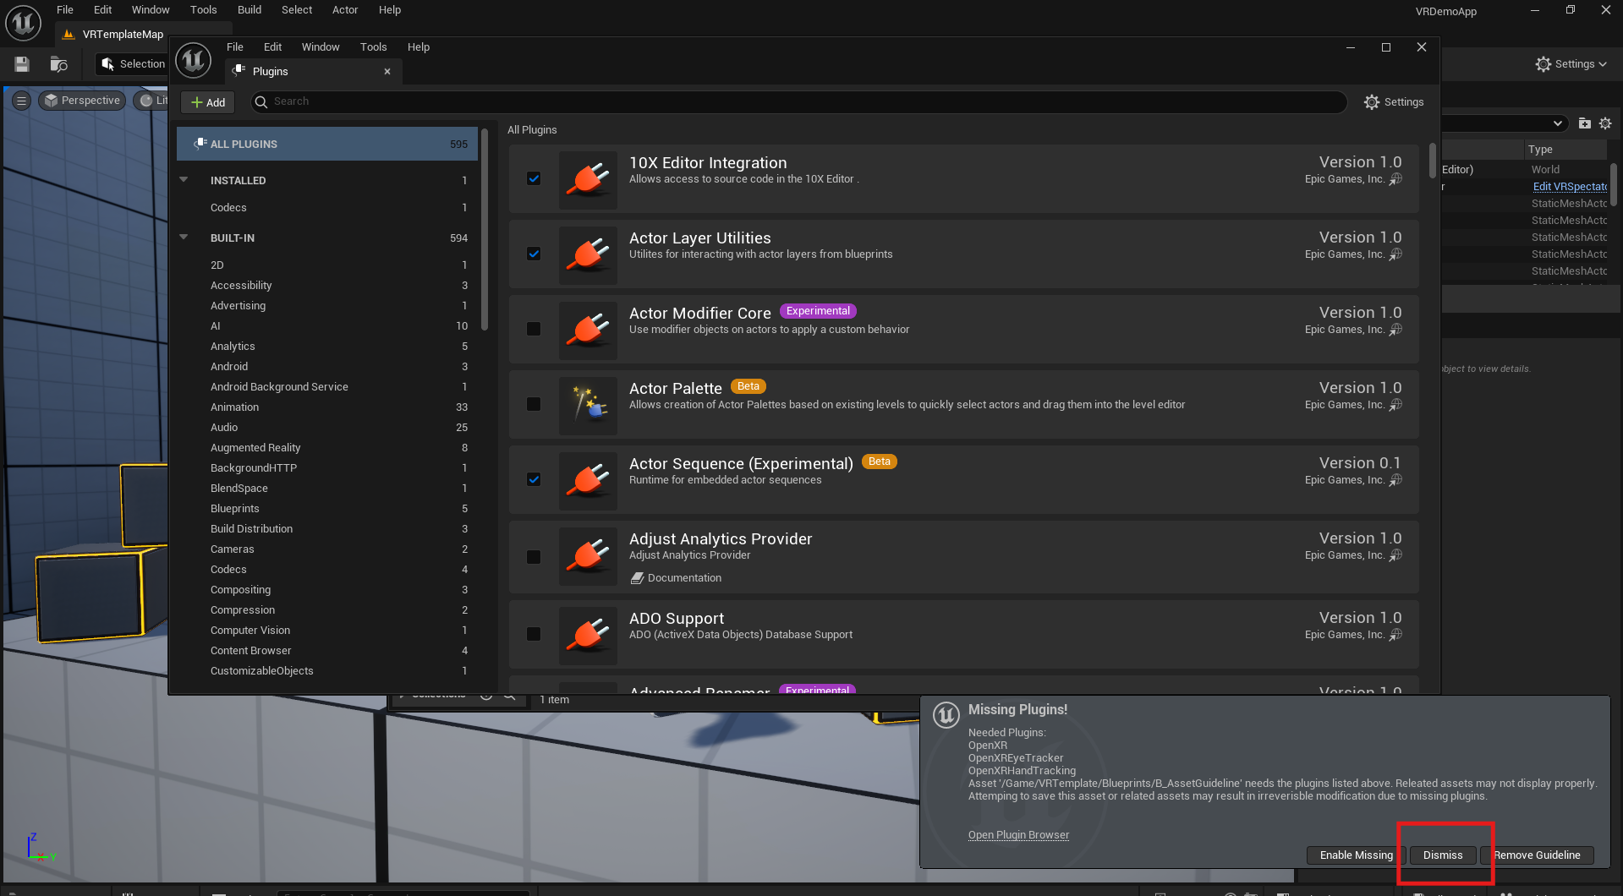Screen dimensions: 1623x896
Task: Collapse the INSTALLED plugins category
Action: click(184, 180)
